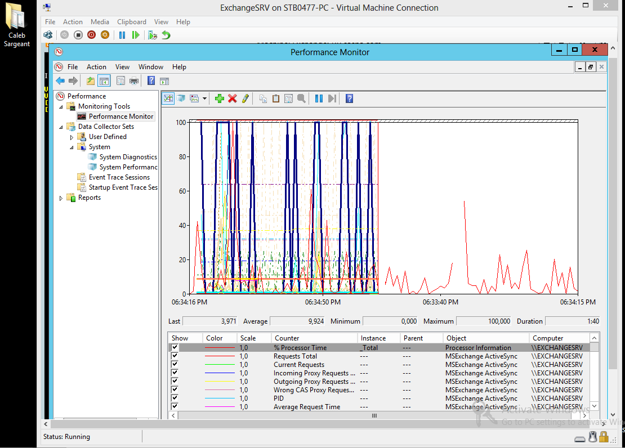Screen dimensions: 625x448
Task: Click the green Revert arrow icon
Action: point(166,35)
